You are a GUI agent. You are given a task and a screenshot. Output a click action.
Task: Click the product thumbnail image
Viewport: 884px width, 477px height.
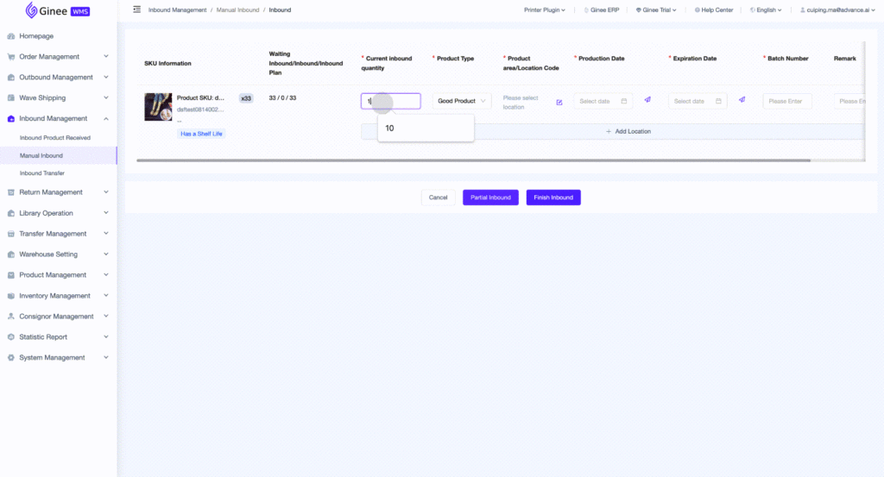[x=158, y=107]
